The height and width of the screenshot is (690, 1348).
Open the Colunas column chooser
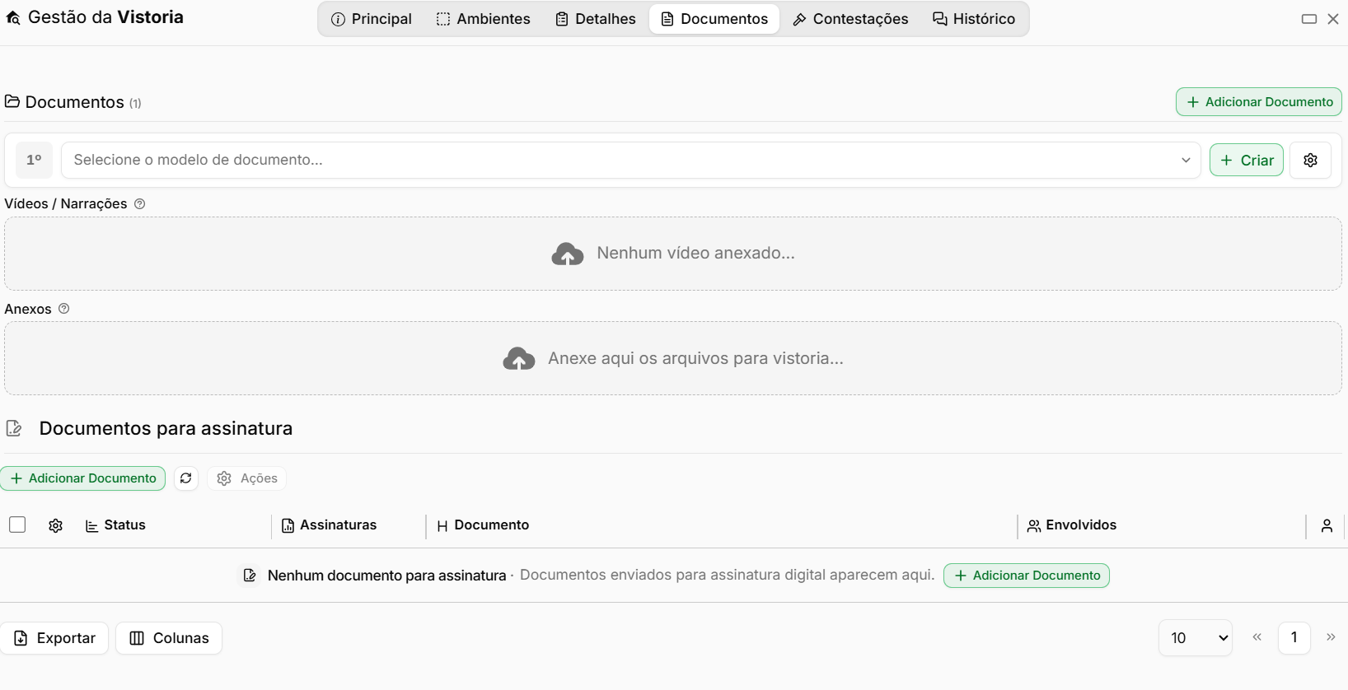point(169,638)
